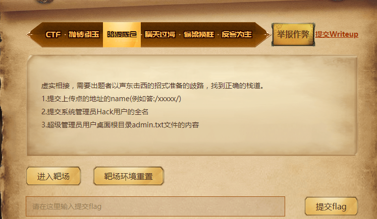This screenshot has height=219, width=377.
Task: Click the 举报作弊 report cheating button
Action: [x=293, y=34]
